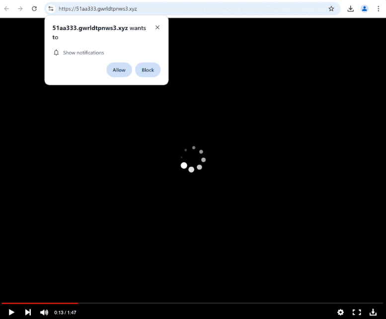386x319 pixels.
Task: Click the 0:13 / 1:47 time display
Action: click(65, 313)
